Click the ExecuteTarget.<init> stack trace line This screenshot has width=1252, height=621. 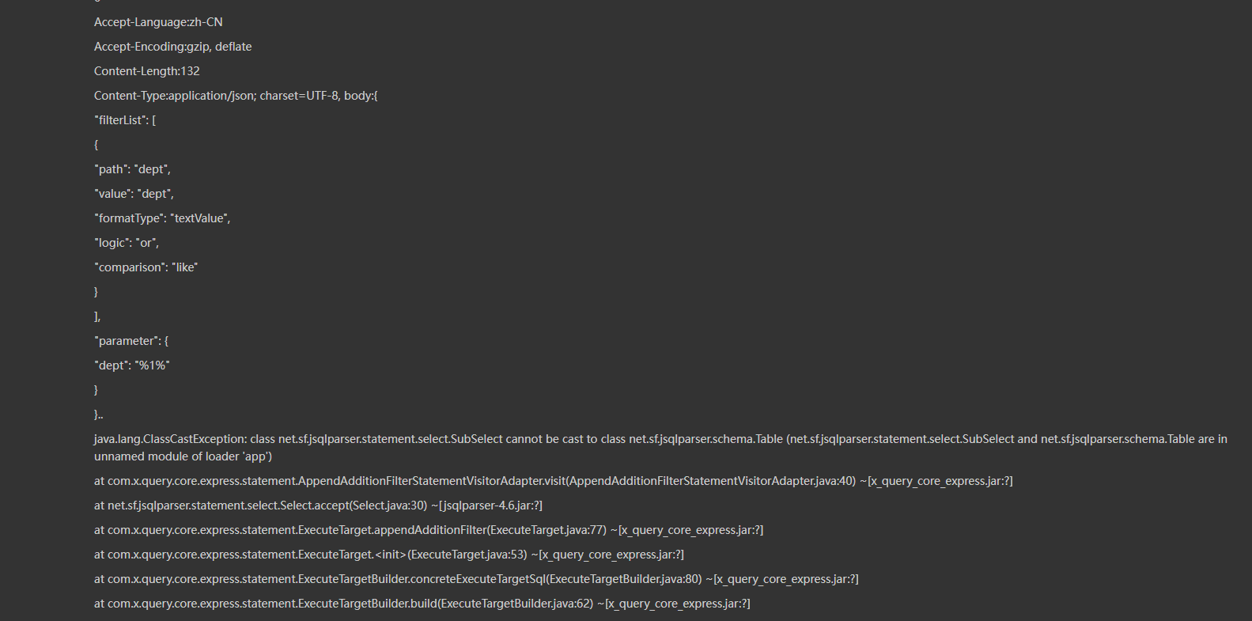[388, 555]
